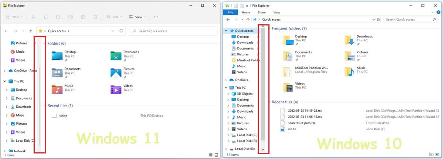Collapse the Folders (6) group in Windows 11
The image size is (443, 159).
click(45, 44)
